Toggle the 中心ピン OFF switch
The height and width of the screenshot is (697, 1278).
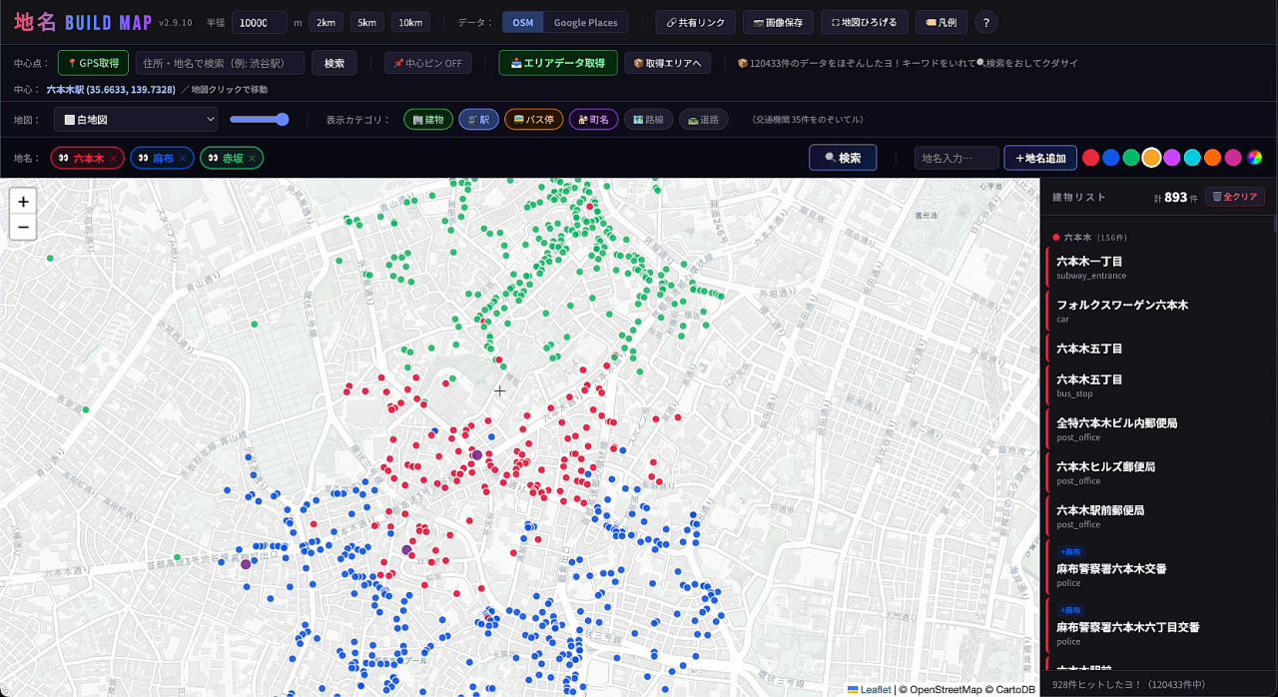428,63
